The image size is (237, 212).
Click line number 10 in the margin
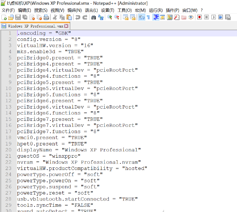(x=9, y=89)
